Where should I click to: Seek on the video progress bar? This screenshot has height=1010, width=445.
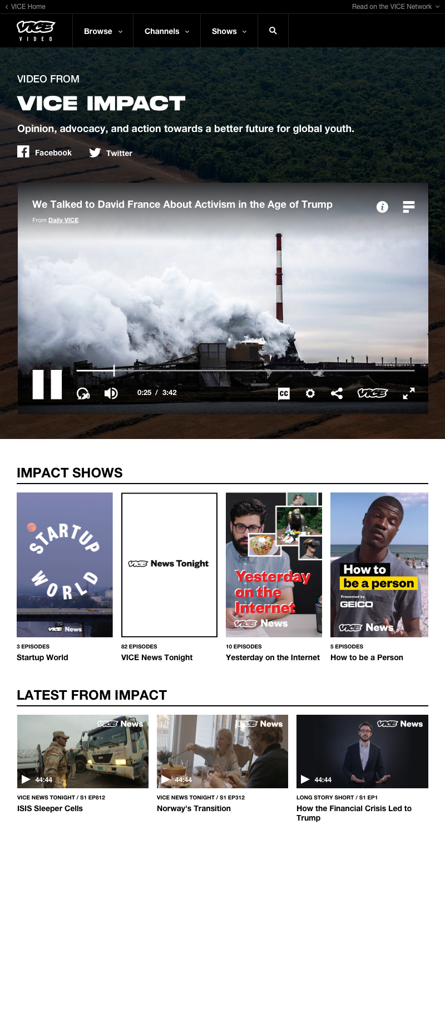click(245, 370)
